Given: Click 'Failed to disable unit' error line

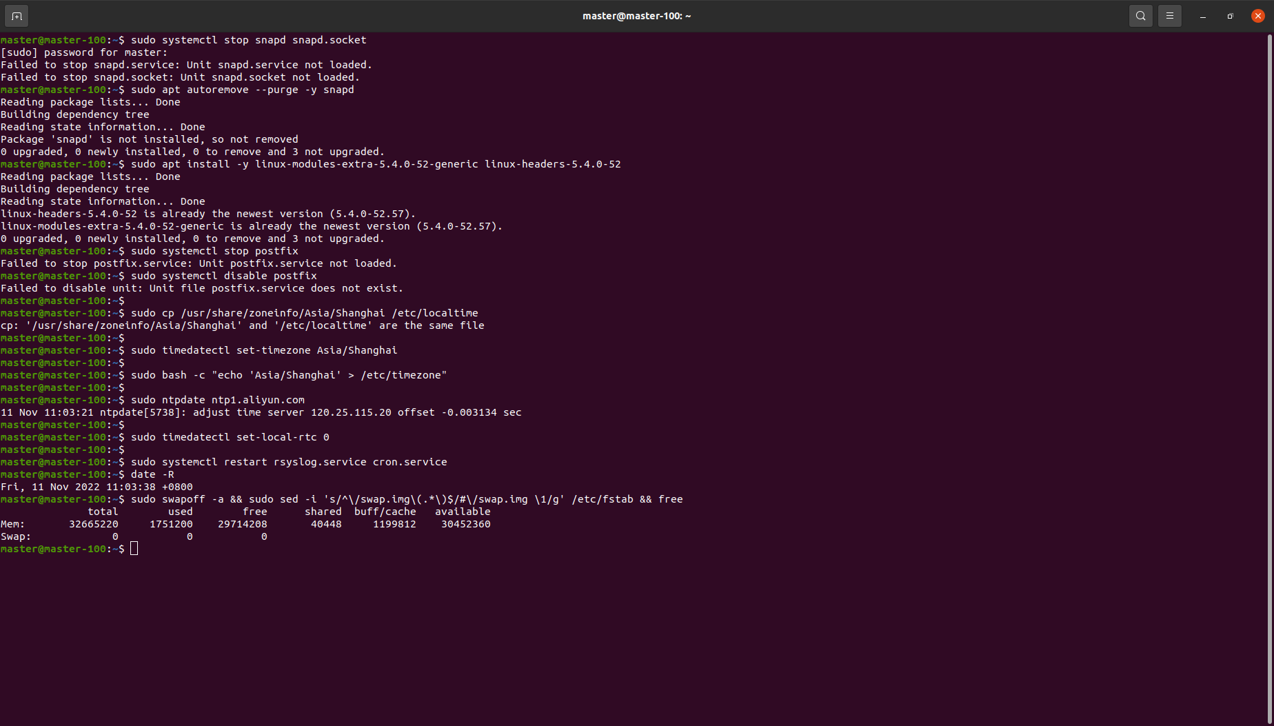Looking at the screenshot, I should pyautogui.click(x=202, y=288).
